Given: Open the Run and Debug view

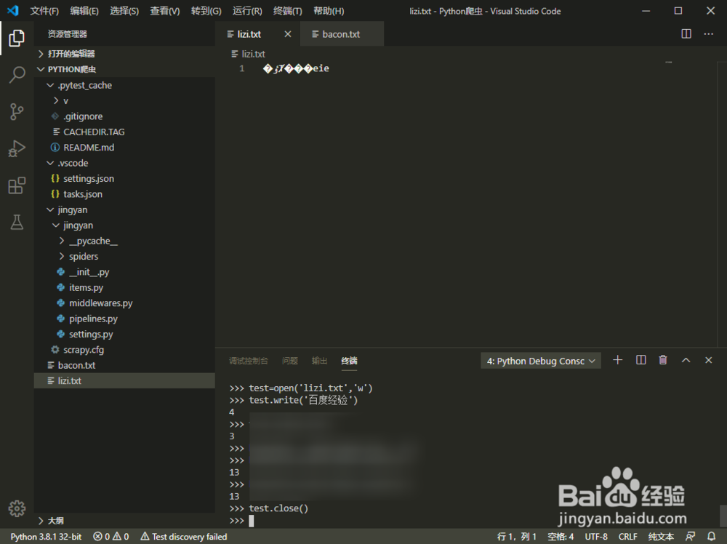Looking at the screenshot, I should [17, 148].
